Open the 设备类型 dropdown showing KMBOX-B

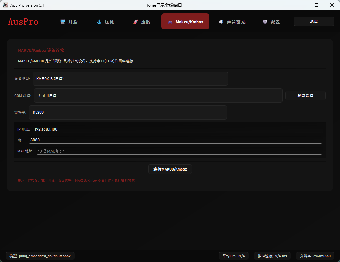click(x=130, y=79)
